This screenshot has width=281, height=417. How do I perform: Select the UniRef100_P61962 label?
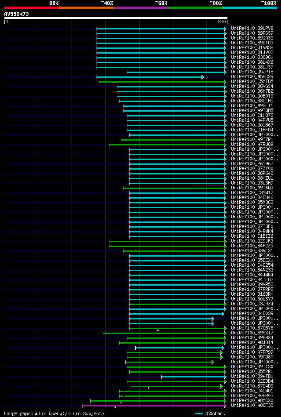click(252, 164)
